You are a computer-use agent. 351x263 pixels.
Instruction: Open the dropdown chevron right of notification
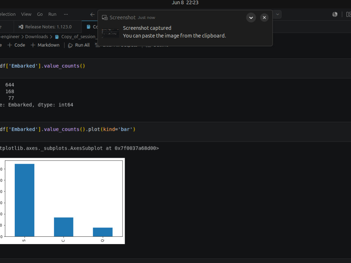pyautogui.click(x=278, y=14)
